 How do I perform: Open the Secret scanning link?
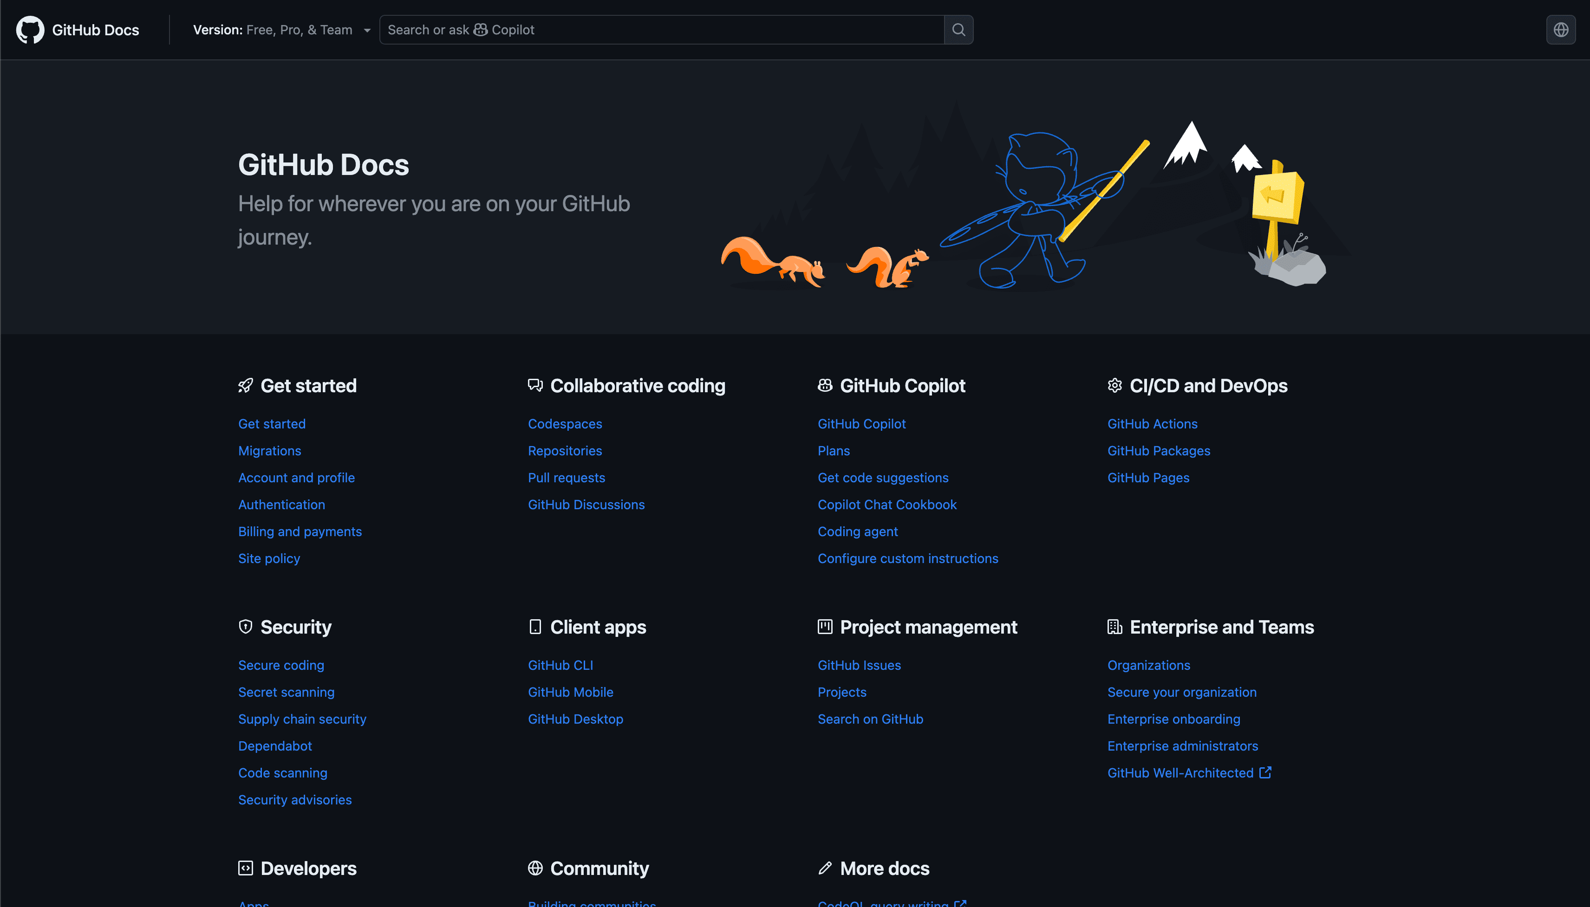coord(286,692)
